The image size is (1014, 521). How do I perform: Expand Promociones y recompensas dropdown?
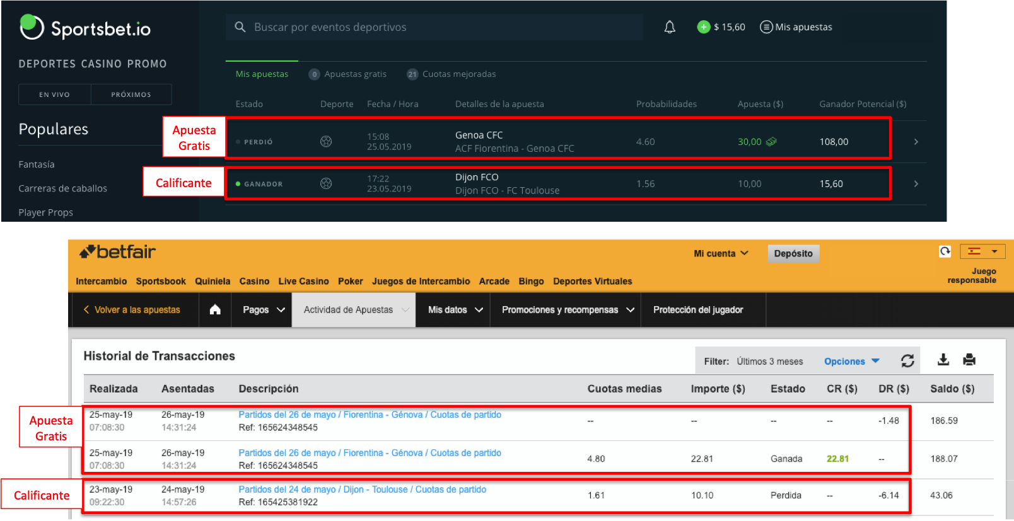pyautogui.click(x=568, y=309)
